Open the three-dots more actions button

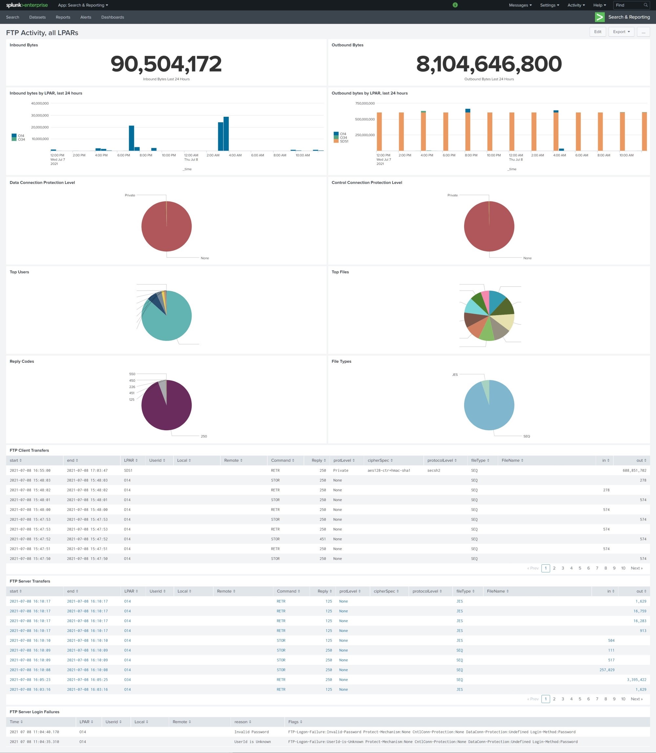click(643, 32)
